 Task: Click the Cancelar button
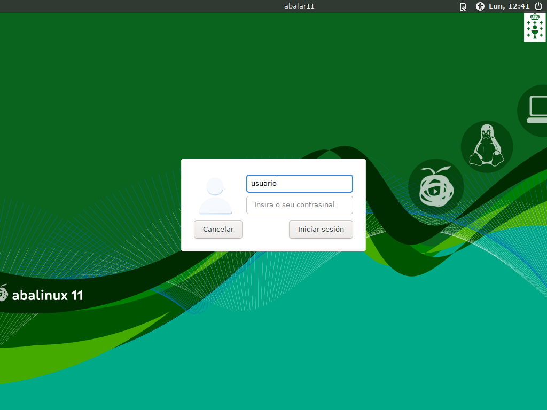click(x=218, y=230)
